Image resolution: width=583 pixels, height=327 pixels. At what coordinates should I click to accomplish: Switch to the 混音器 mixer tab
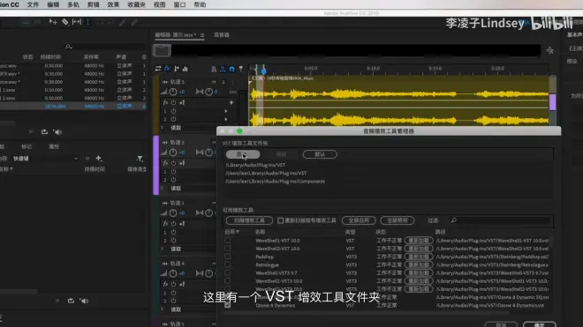point(222,35)
